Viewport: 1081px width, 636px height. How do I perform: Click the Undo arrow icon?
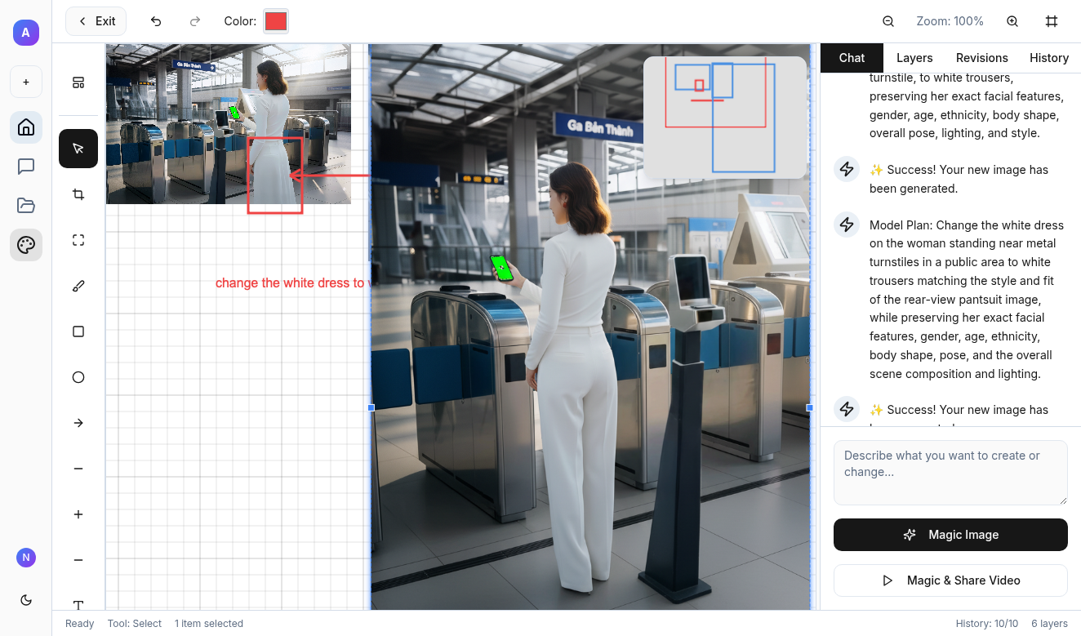pos(156,21)
